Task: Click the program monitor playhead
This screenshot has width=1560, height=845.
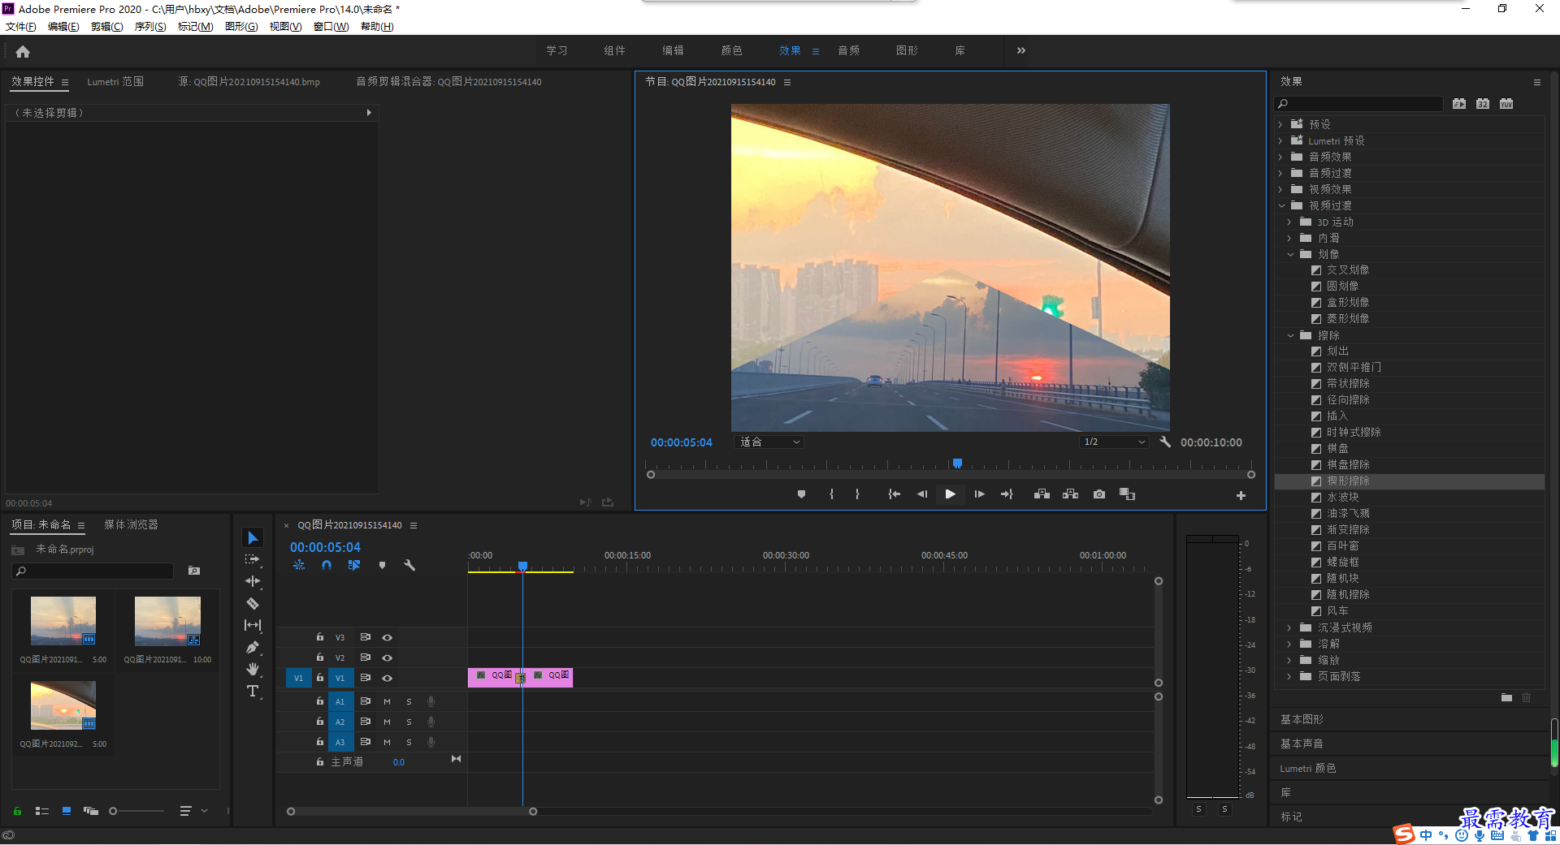Action: [x=957, y=463]
